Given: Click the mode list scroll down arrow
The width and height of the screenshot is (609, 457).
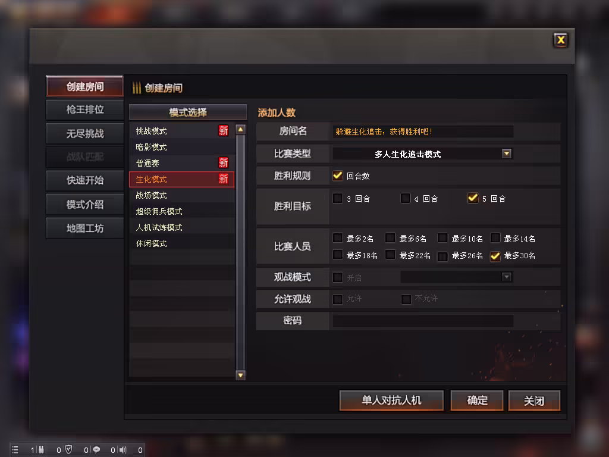Looking at the screenshot, I should click(x=240, y=375).
